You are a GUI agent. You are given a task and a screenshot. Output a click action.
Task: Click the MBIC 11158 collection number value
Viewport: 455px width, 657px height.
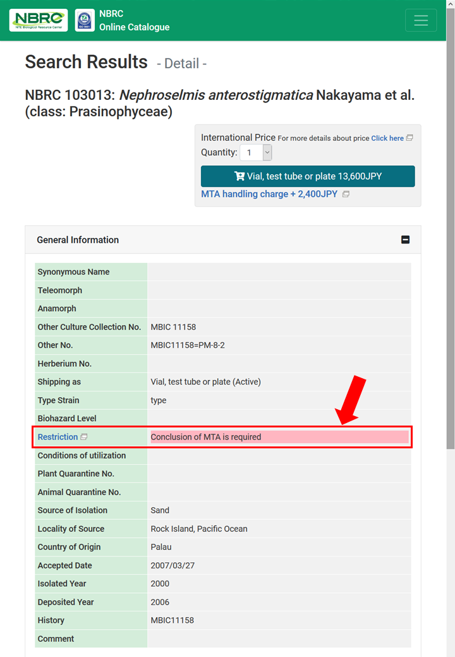coord(173,327)
